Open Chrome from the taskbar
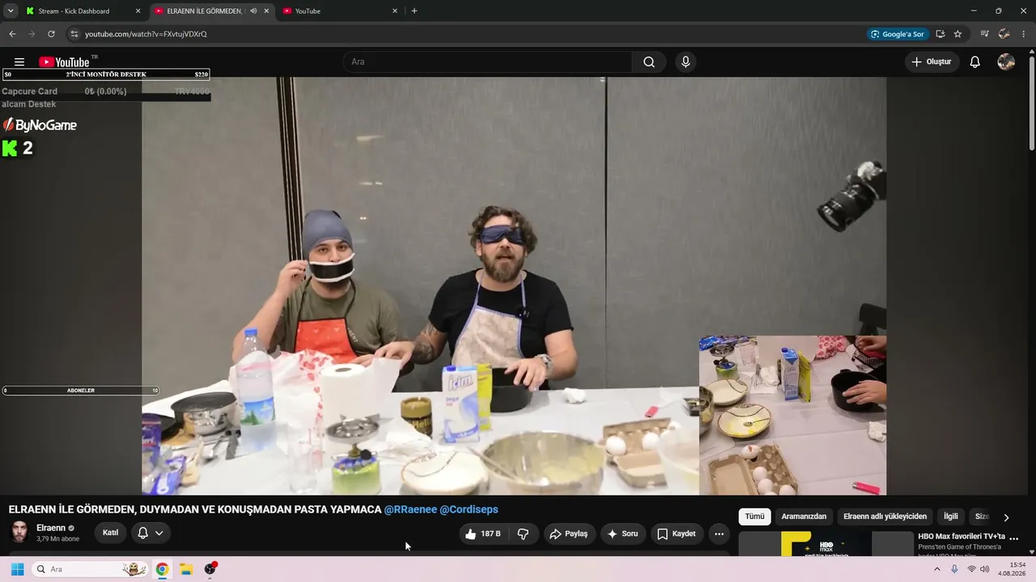This screenshot has height=582, width=1036. [x=162, y=569]
